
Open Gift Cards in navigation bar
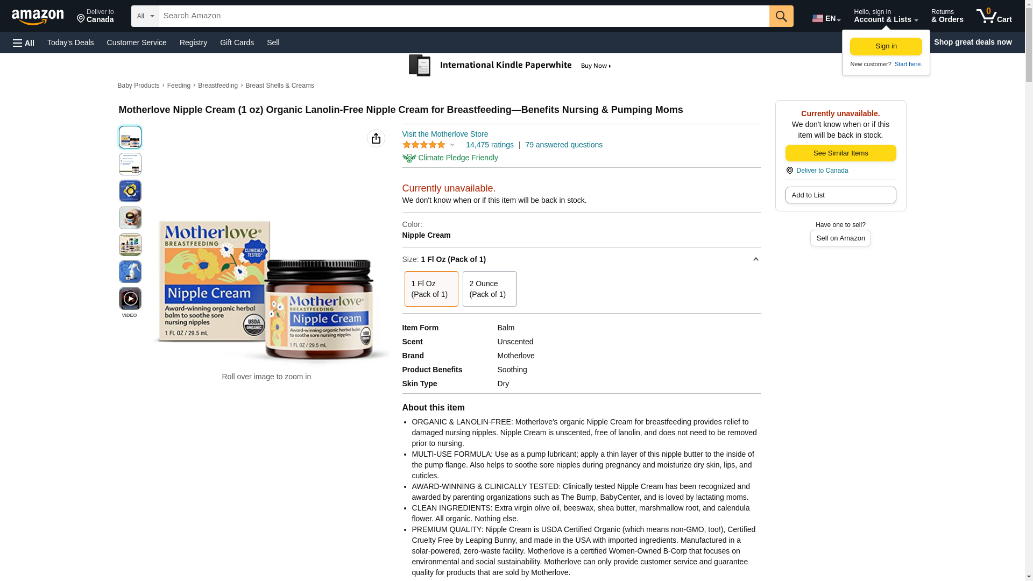point(237,42)
